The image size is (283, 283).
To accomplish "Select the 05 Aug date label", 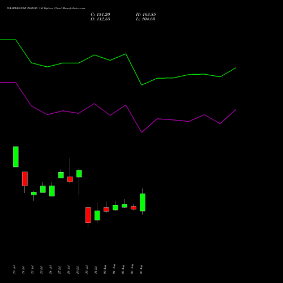I will coord(123,269).
